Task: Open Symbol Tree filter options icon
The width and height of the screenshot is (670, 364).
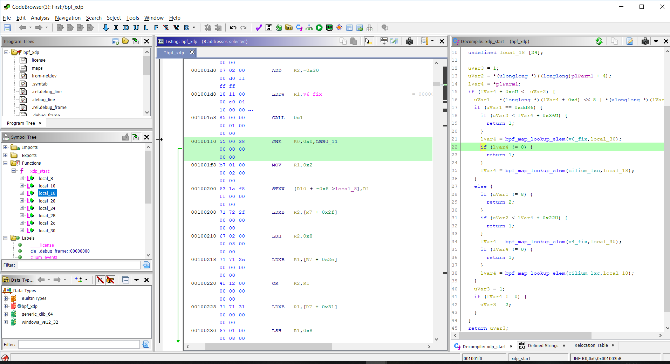Action: (x=146, y=265)
